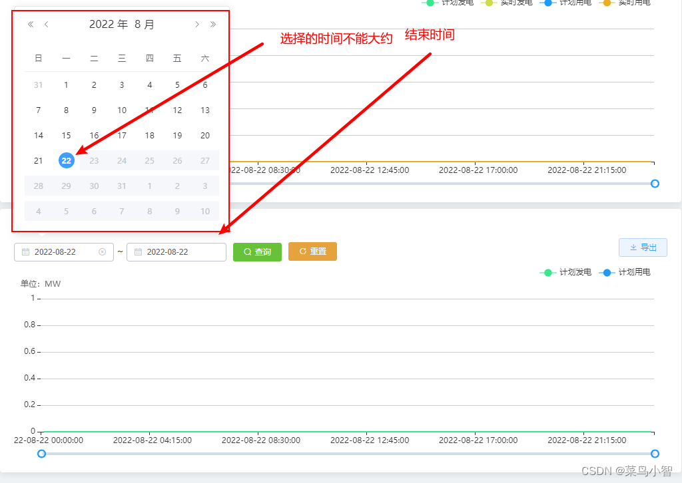Click calendar icon in start date field
This screenshot has width=682, height=483.
point(26,252)
